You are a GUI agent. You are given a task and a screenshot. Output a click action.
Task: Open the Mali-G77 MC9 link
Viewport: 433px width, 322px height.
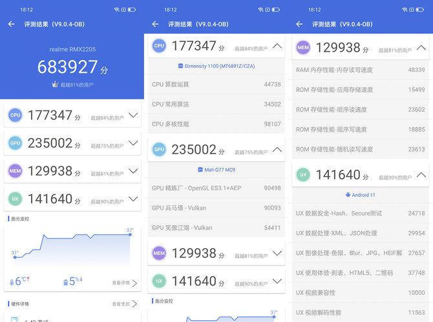pos(216,170)
